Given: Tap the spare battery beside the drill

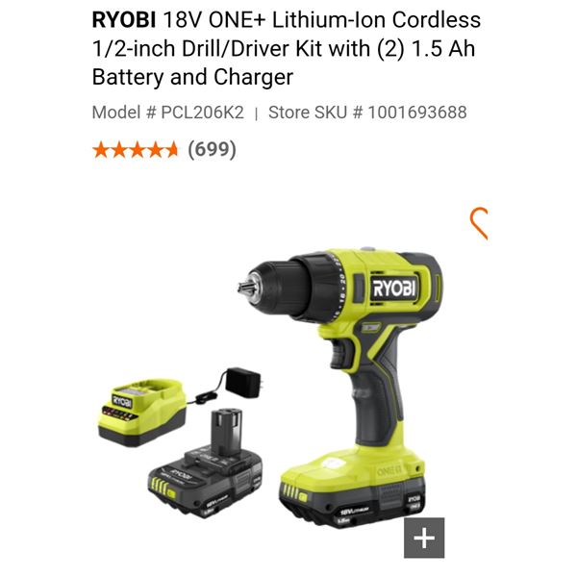Looking at the screenshot, I should coord(206,465).
